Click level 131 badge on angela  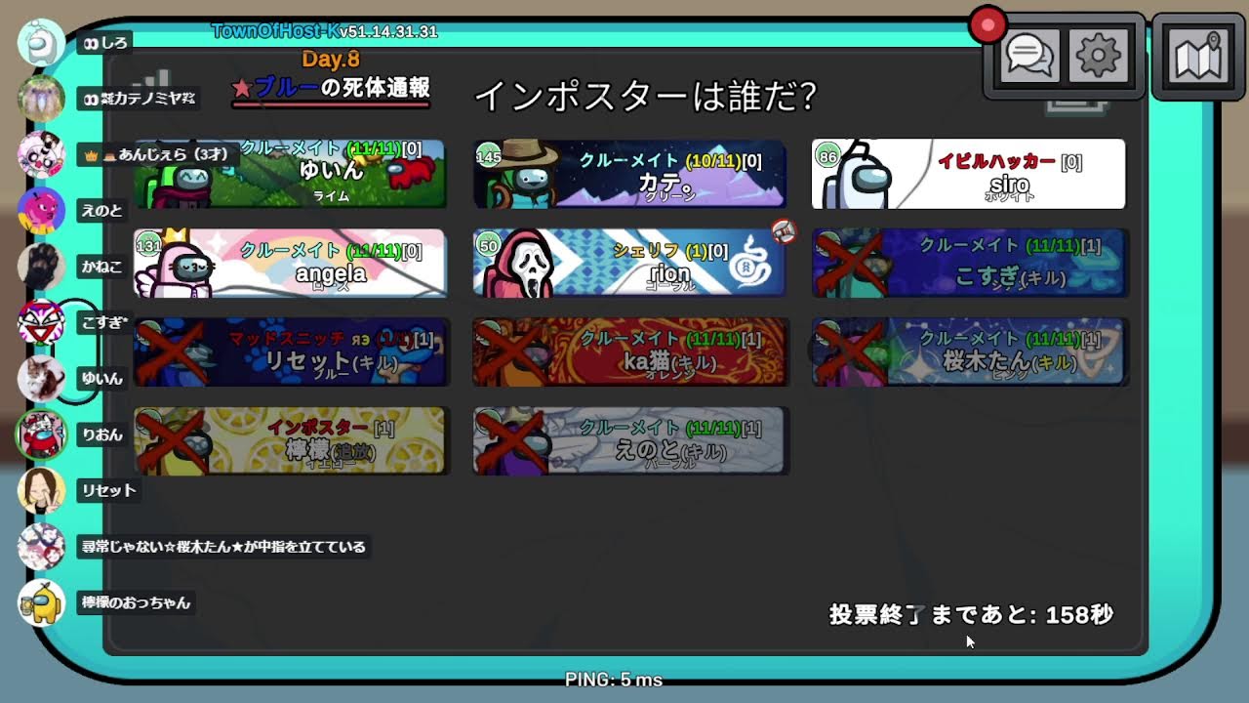148,246
